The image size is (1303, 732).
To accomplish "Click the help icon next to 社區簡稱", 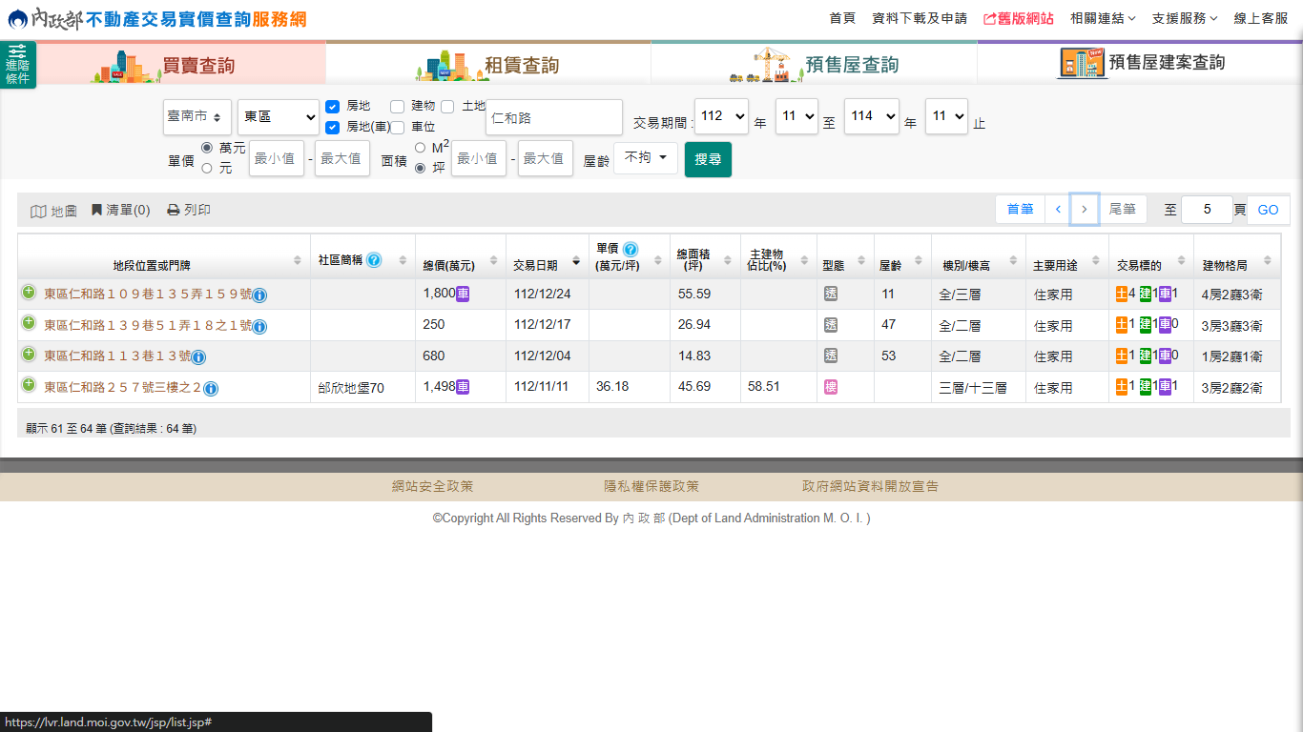I will [x=374, y=260].
